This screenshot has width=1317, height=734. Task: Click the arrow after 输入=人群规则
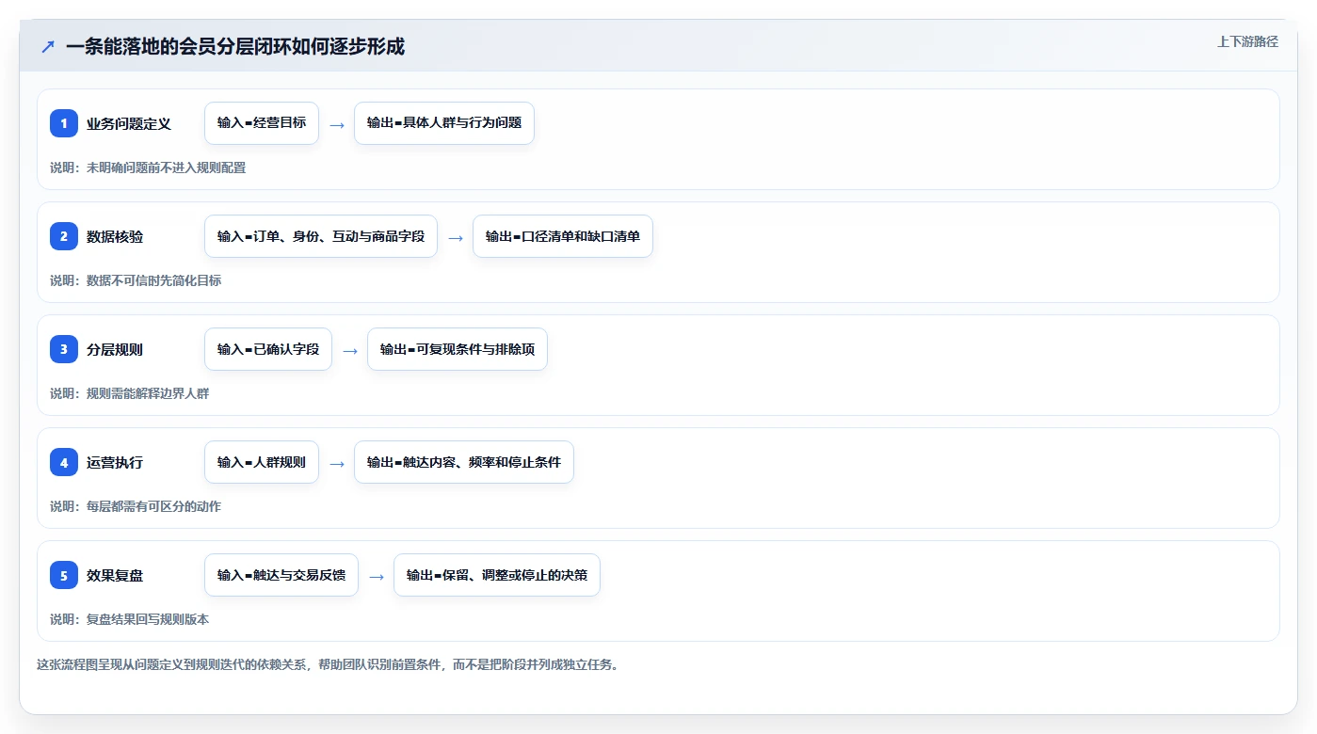coord(337,463)
